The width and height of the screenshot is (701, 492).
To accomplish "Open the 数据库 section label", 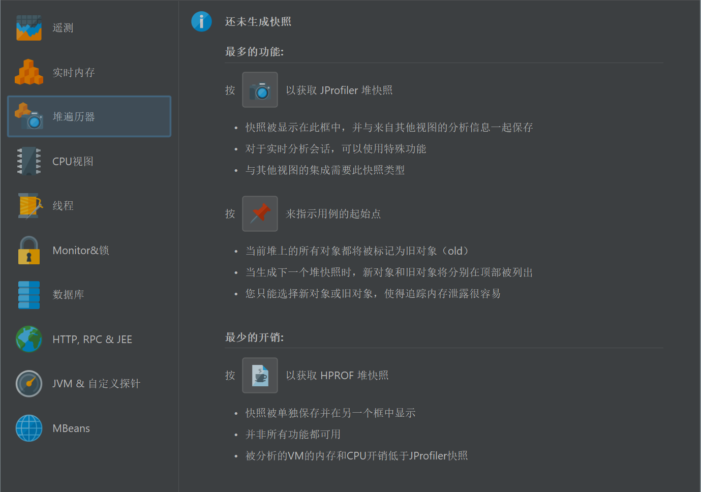I will pyautogui.click(x=68, y=295).
